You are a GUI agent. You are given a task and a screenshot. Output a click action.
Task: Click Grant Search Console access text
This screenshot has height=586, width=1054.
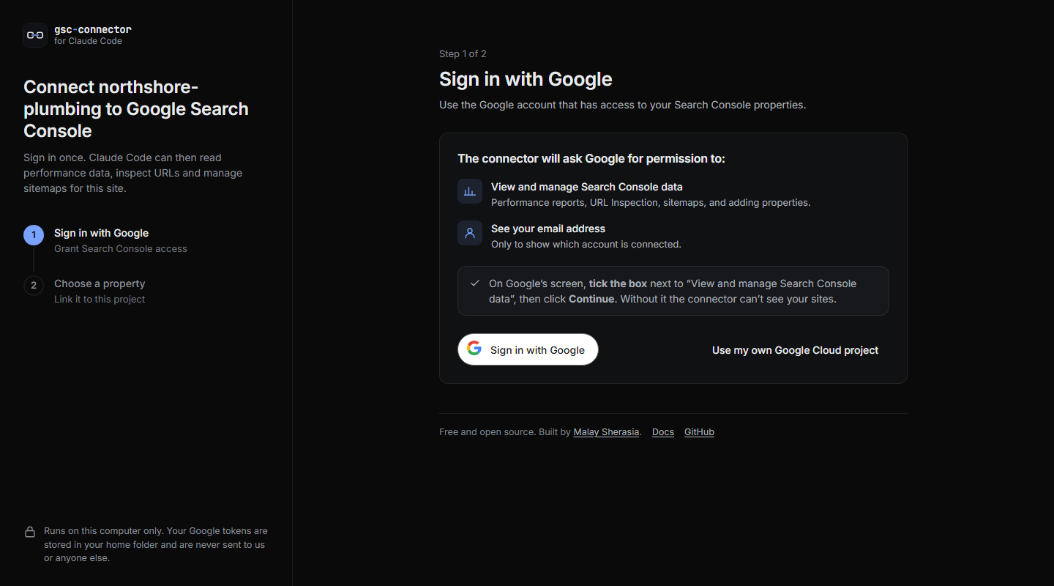click(121, 248)
